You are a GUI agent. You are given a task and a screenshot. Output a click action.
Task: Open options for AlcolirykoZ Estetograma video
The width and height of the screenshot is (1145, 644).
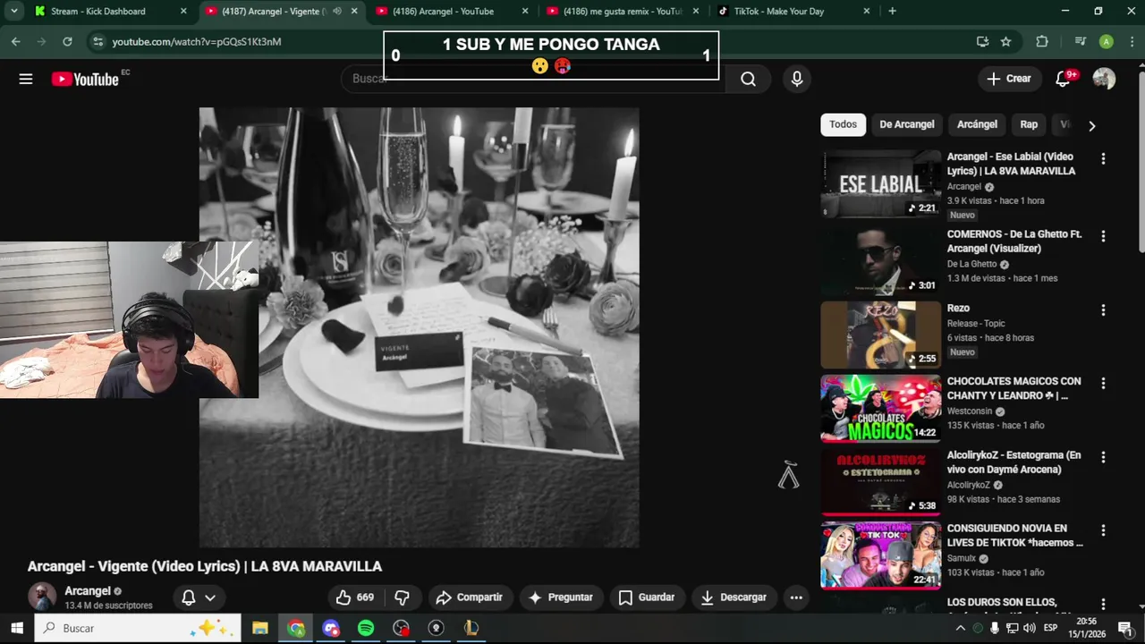point(1103,457)
